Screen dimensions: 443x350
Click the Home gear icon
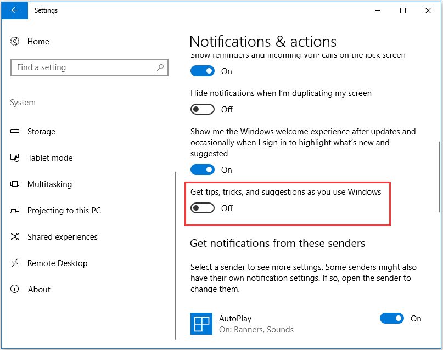[15, 42]
